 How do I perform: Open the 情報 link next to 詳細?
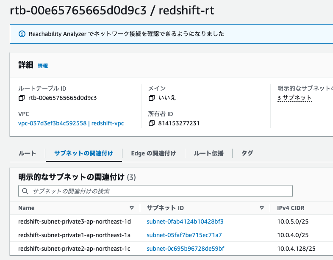43,66
